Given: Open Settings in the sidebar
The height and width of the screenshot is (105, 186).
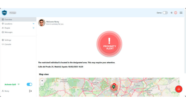Looking at the screenshot, I should point(8,40).
